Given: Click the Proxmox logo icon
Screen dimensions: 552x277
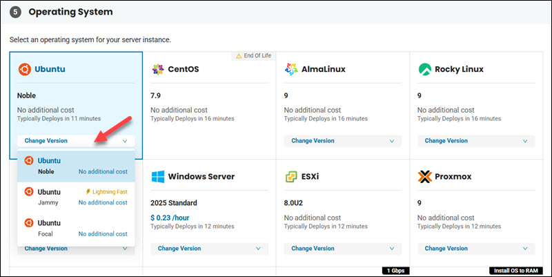Looking at the screenshot, I should (424, 177).
